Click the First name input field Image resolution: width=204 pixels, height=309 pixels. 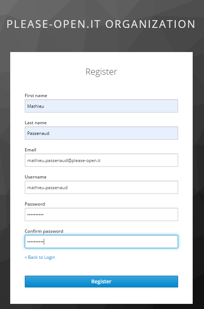point(101,106)
